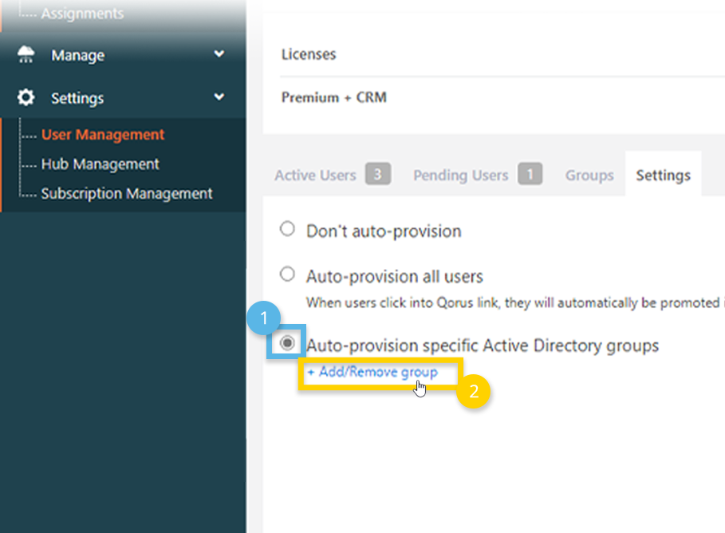The width and height of the screenshot is (725, 533).
Task: Switch to the Groups tab
Action: (x=589, y=176)
